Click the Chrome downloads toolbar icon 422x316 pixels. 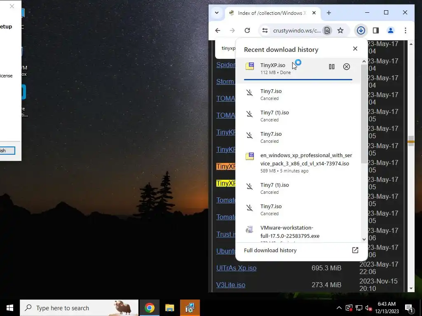(x=361, y=30)
